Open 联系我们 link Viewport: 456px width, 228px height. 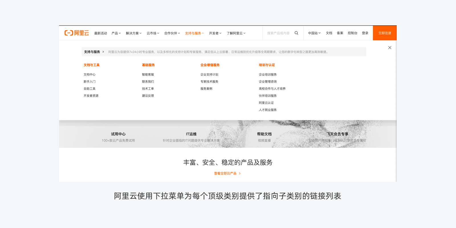(x=148, y=82)
